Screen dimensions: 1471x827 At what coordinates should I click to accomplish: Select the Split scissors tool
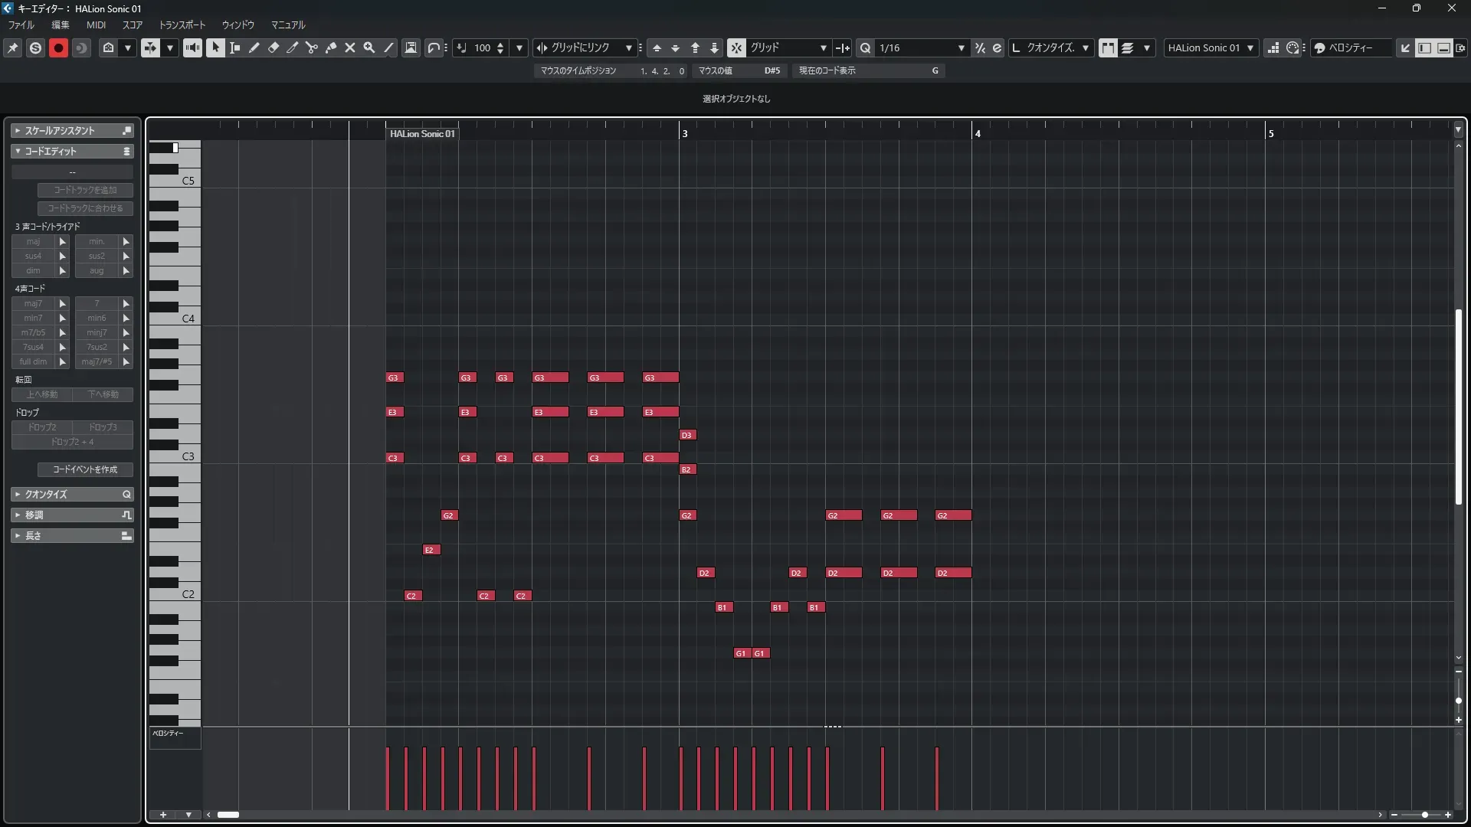[x=311, y=47]
